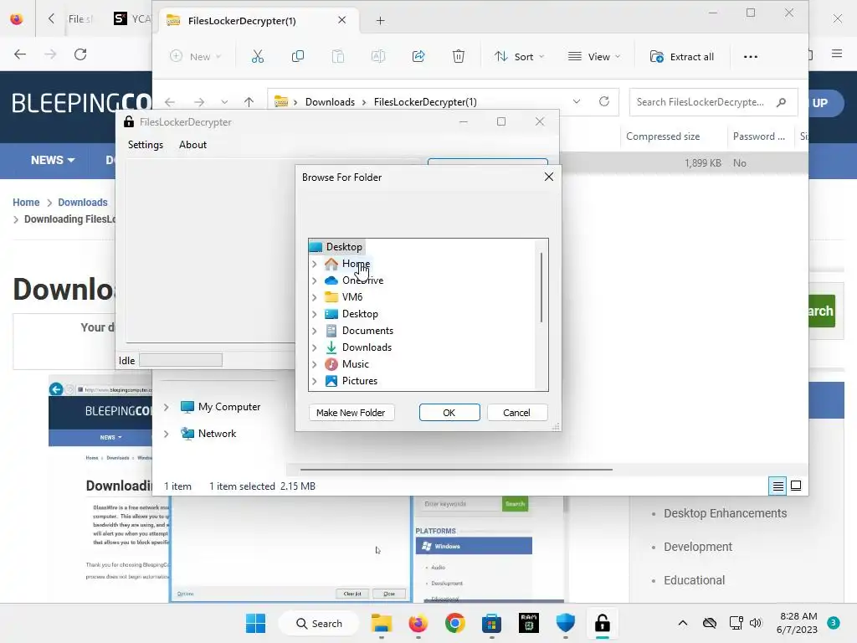Click the Explorer horizontal scrollbar
857x643 pixels.
pyautogui.click(x=456, y=469)
